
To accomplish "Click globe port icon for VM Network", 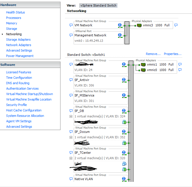I will pos(120,25).
